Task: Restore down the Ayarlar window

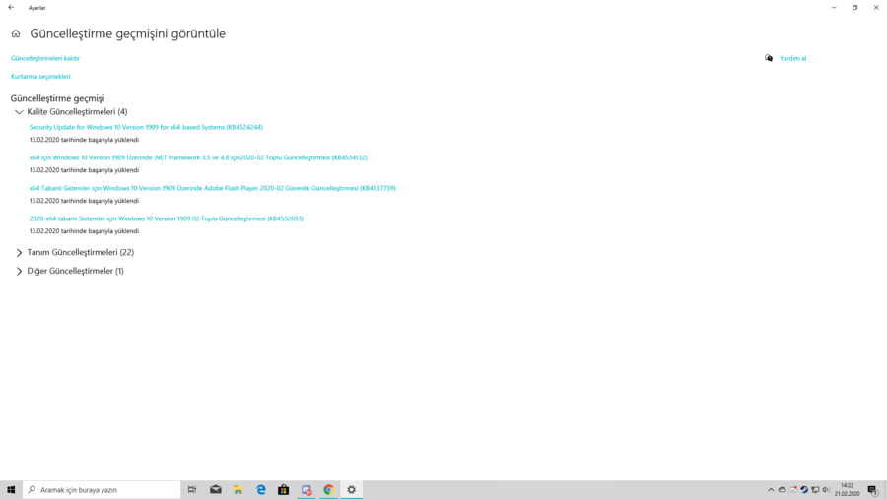Action: pos(854,7)
